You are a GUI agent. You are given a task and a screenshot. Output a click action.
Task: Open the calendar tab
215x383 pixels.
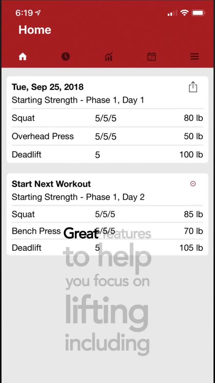[152, 57]
